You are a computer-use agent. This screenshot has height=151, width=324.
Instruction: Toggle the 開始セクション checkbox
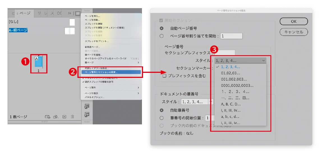click(161, 21)
